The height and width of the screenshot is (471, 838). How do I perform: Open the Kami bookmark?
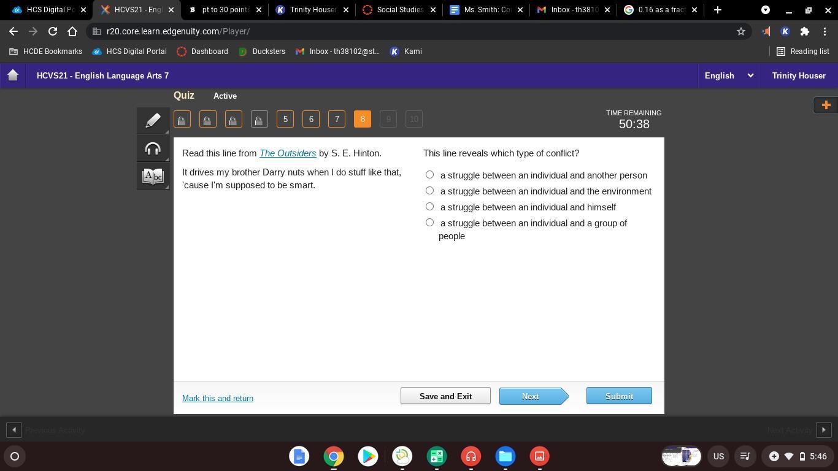pos(406,52)
